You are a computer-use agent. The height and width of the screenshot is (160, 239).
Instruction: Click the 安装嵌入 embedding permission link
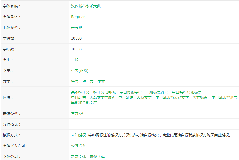point(78,146)
